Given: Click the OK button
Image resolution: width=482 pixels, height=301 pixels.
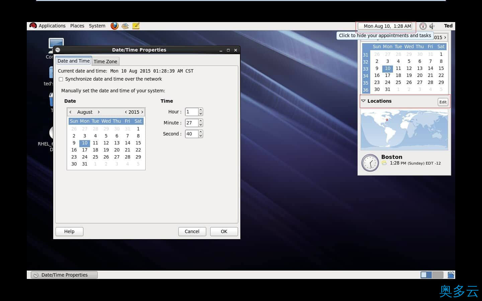Looking at the screenshot, I should [224, 231].
